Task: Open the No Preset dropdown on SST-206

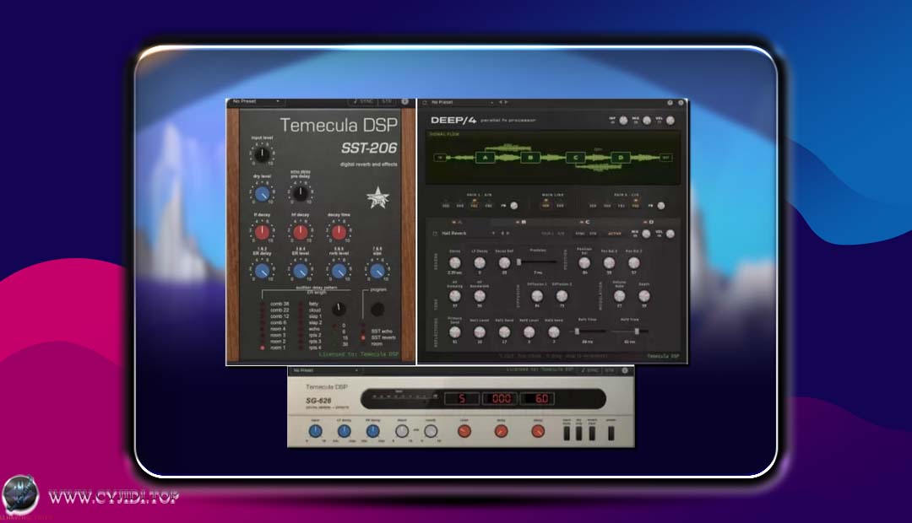Action: pyautogui.click(x=249, y=100)
